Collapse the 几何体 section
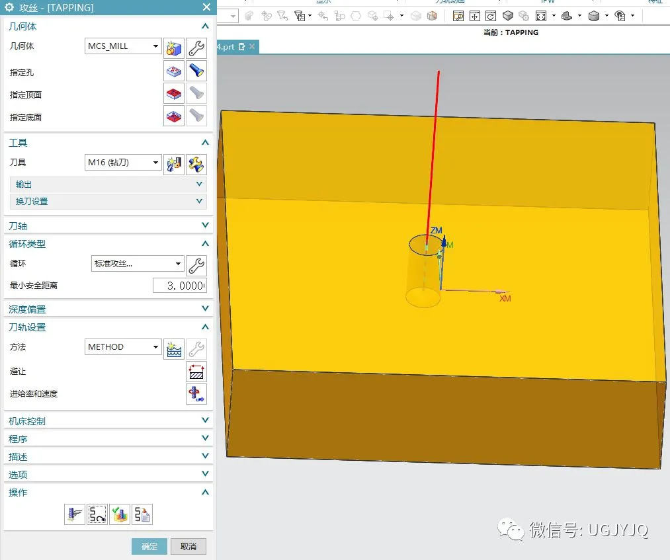The image size is (670, 560). 205,26
